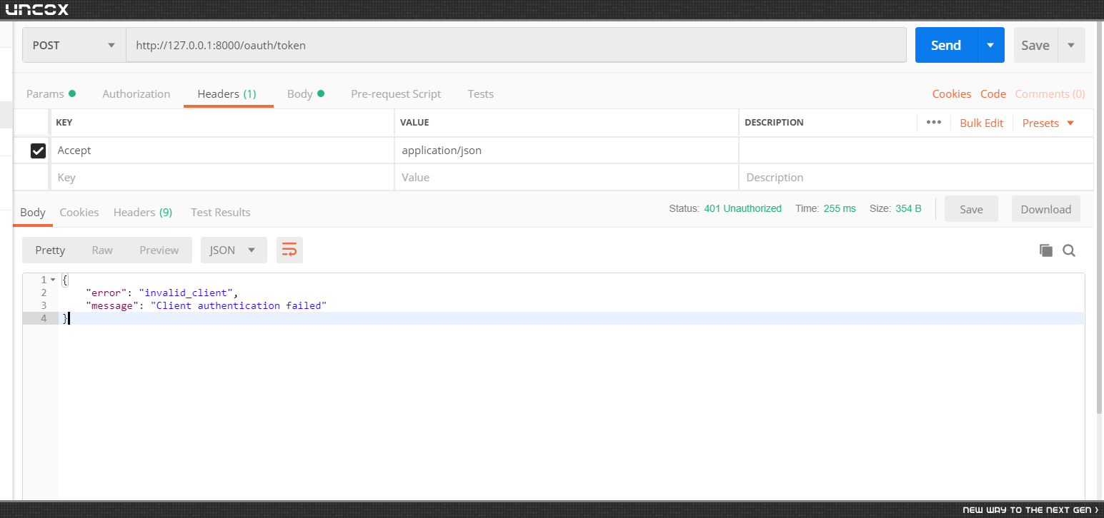Open the three-dots column options menu
Screen dimensions: 1104x518
click(x=933, y=123)
